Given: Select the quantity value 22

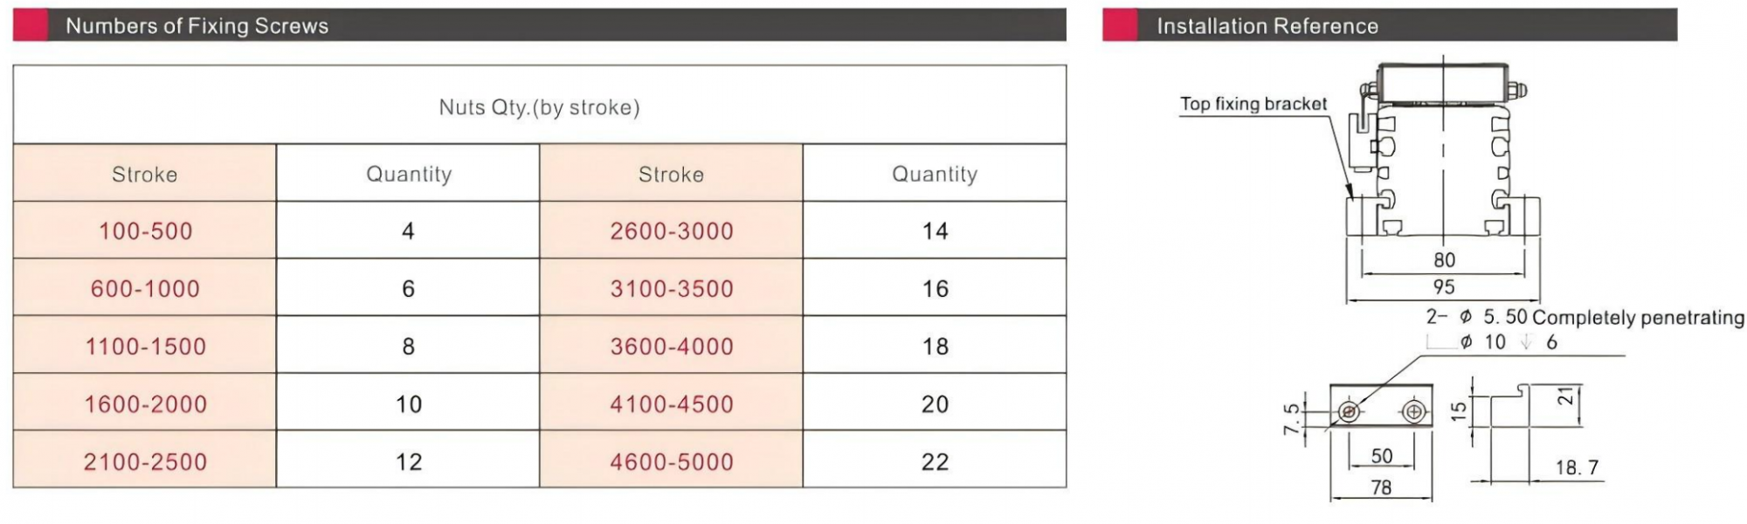Looking at the screenshot, I should point(935,462).
